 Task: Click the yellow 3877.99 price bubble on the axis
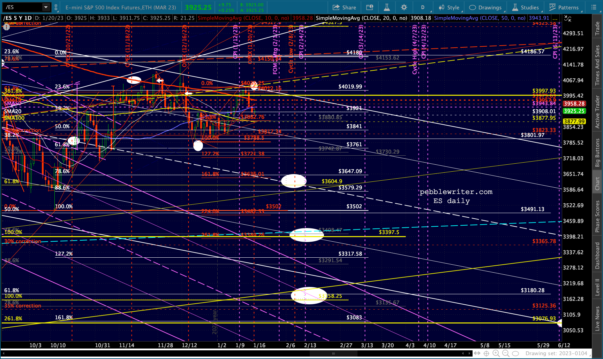coord(574,121)
